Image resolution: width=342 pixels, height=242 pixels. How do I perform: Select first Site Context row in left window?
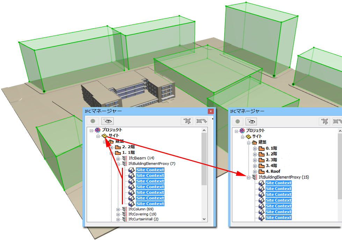coord(150,170)
